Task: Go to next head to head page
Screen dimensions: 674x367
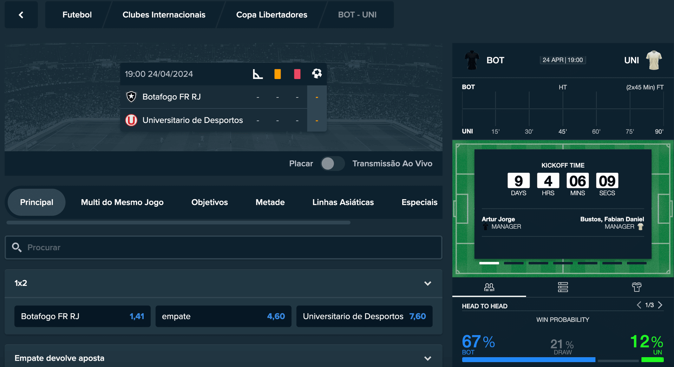Action: [x=660, y=305]
